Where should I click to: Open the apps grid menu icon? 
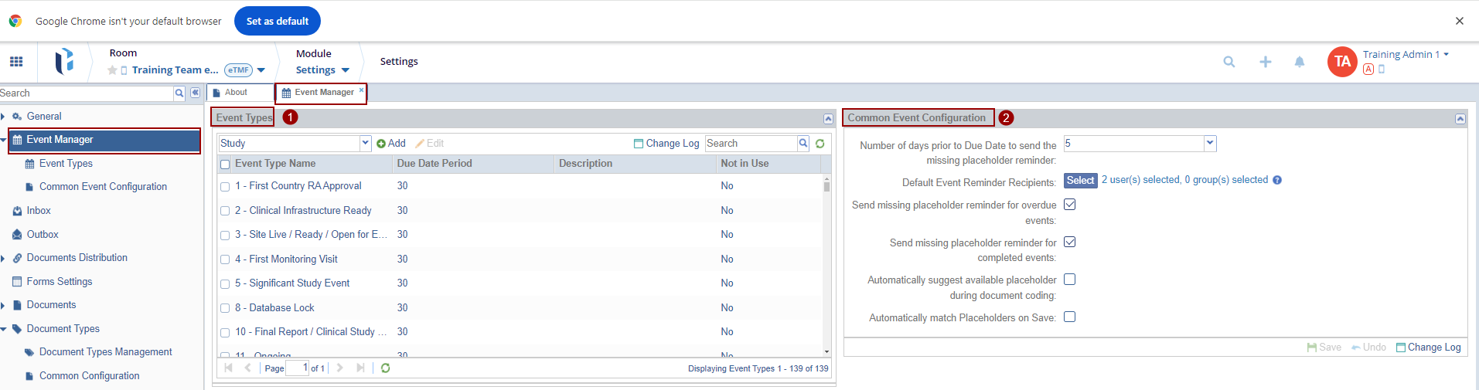click(x=16, y=62)
